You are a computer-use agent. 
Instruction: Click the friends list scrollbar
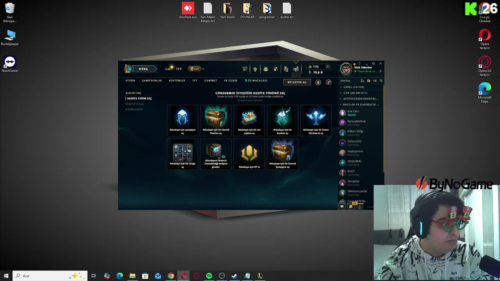point(383,129)
